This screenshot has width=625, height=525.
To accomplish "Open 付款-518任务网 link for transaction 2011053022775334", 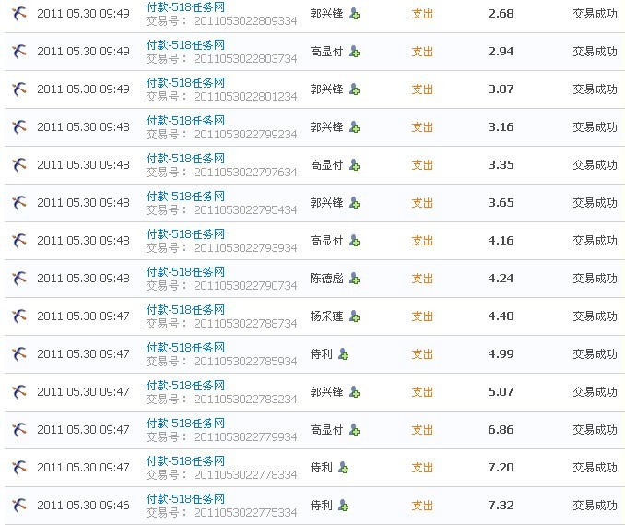I will coord(185,498).
